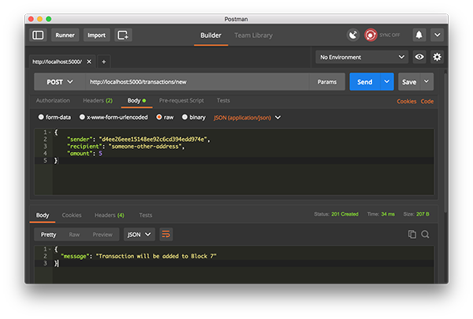Open the POST method dropdown
The width and height of the screenshot is (473, 319).
pyautogui.click(x=59, y=81)
